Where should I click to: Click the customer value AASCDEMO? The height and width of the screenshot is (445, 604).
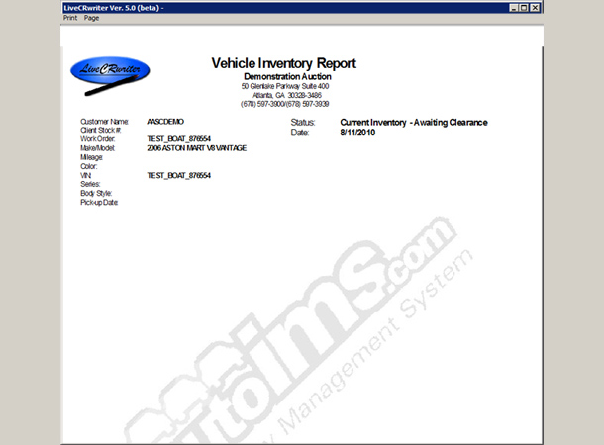(x=165, y=122)
